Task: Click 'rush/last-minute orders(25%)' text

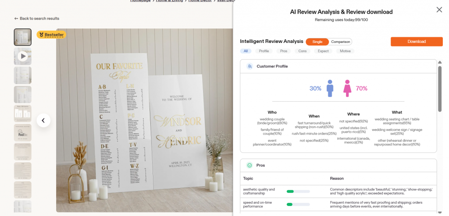Action: (314, 134)
